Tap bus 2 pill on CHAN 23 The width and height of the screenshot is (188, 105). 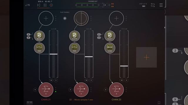[x=99, y=38]
